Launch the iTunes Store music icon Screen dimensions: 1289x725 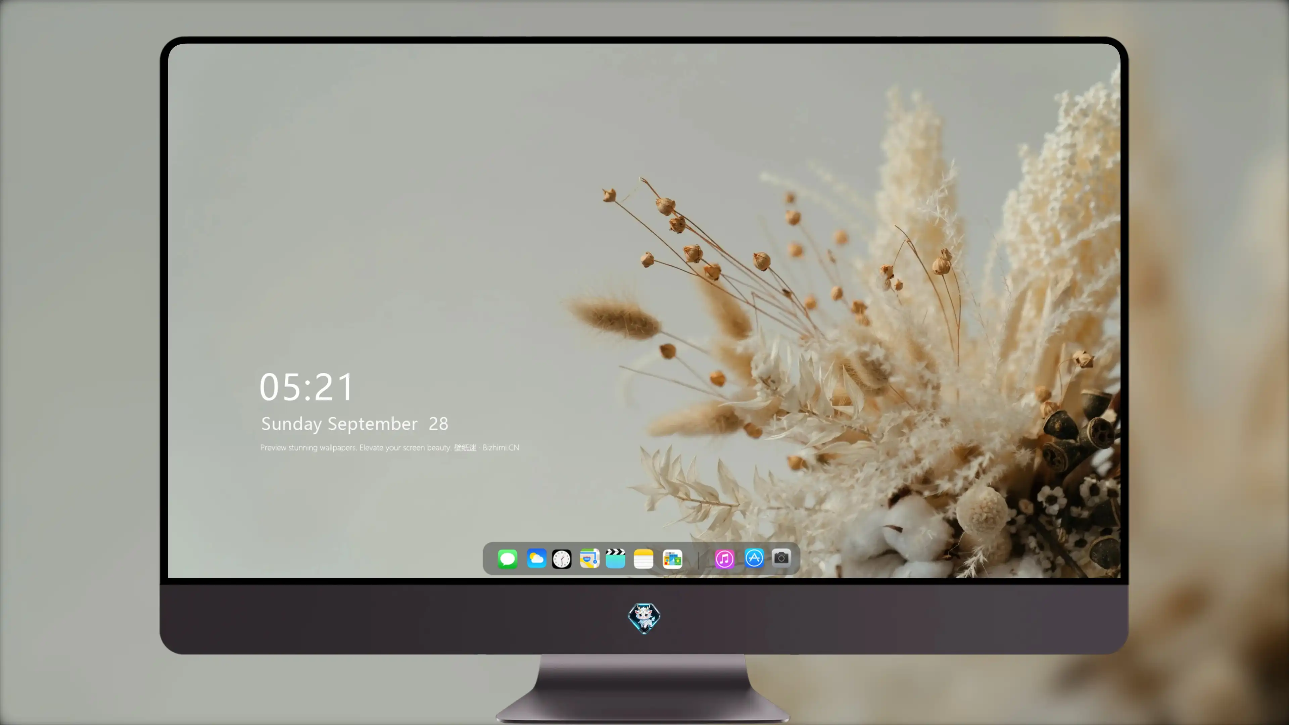tap(725, 559)
